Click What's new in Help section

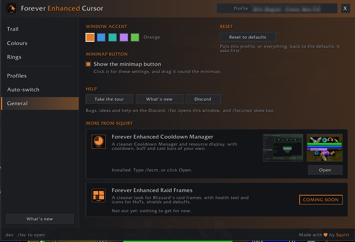coord(159,99)
